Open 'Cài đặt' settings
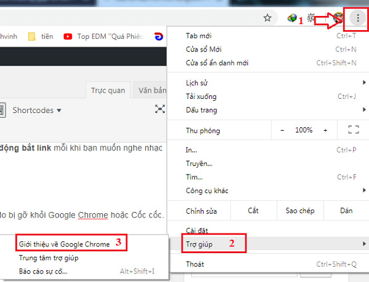The image size is (369, 282). (x=267, y=230)
